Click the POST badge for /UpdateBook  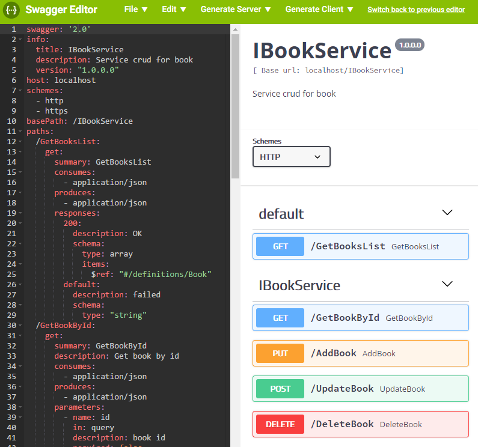[280, 389]
